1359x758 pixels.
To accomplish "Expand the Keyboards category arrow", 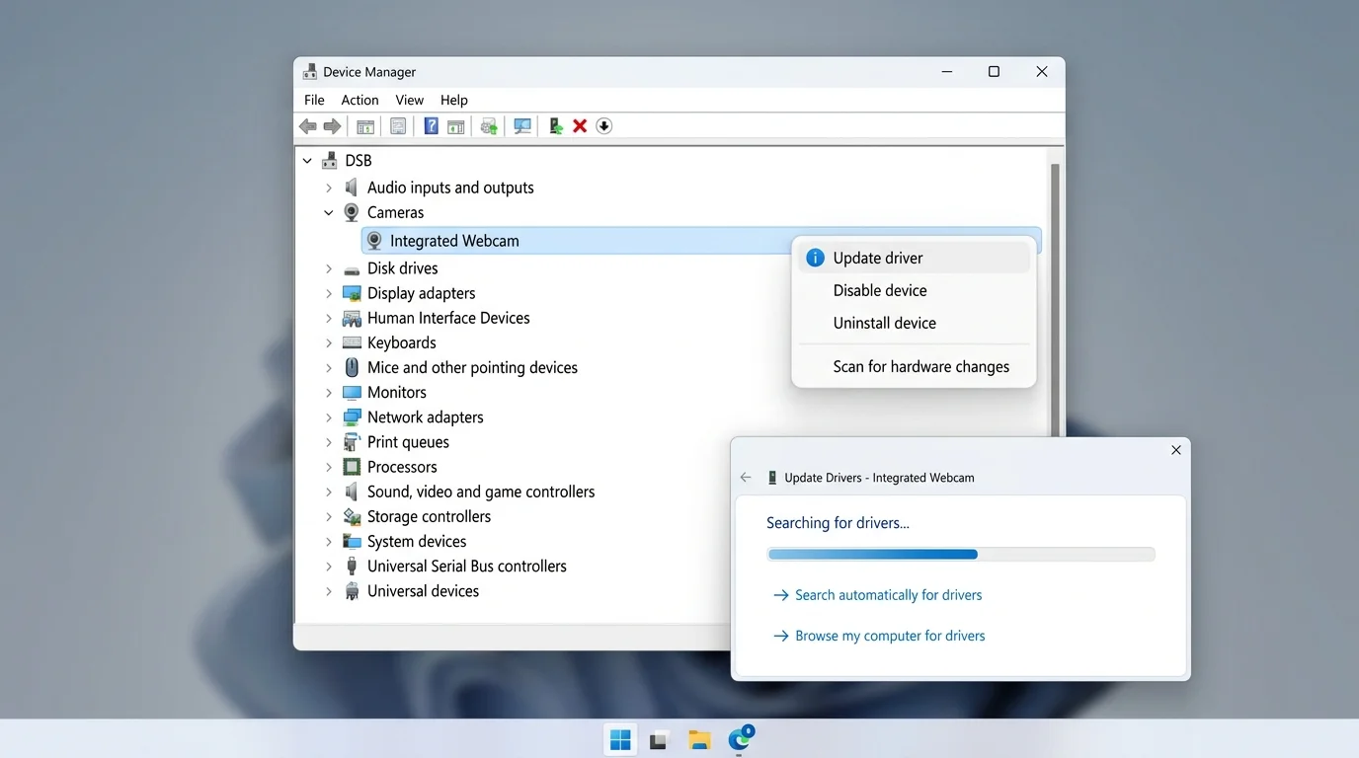I will coord(329,342).
